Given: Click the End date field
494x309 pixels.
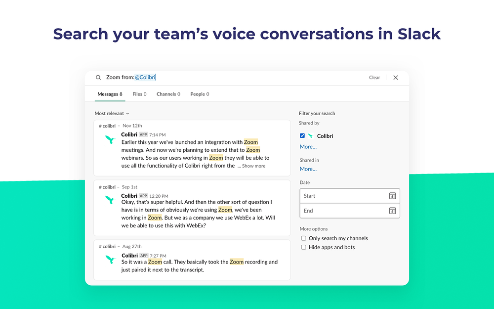Looking at the screenshot, I should coord(350,211).
